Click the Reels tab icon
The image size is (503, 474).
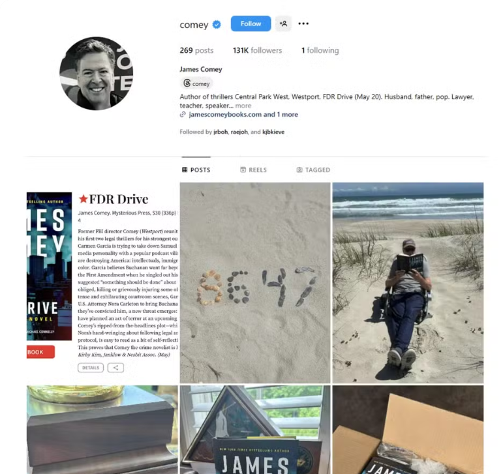[243, 170]
